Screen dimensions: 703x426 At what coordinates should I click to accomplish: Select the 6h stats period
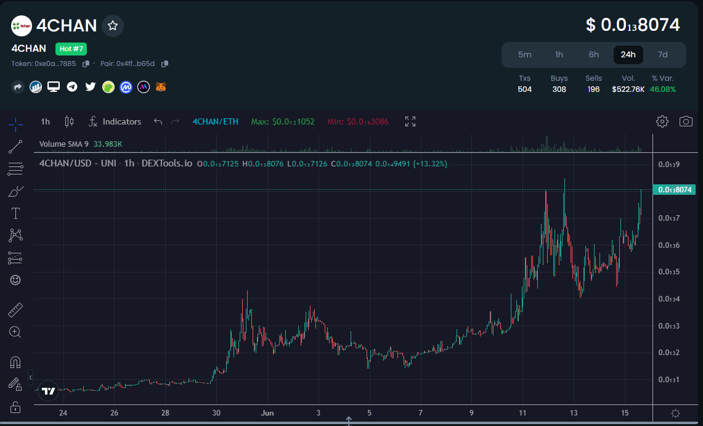(x=593, y=55)
